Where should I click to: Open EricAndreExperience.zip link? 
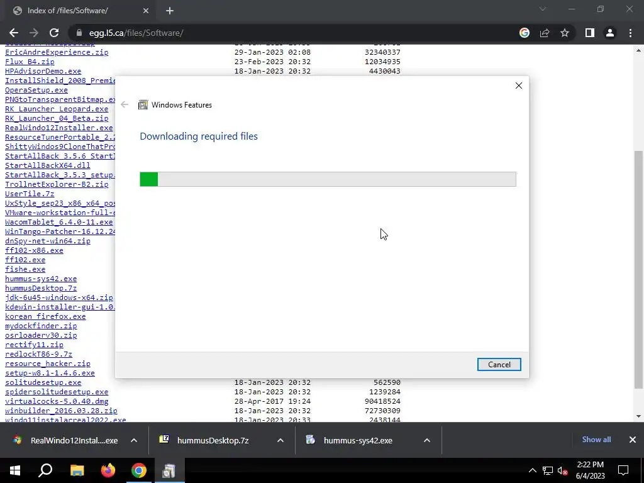(x=57, y=52)
